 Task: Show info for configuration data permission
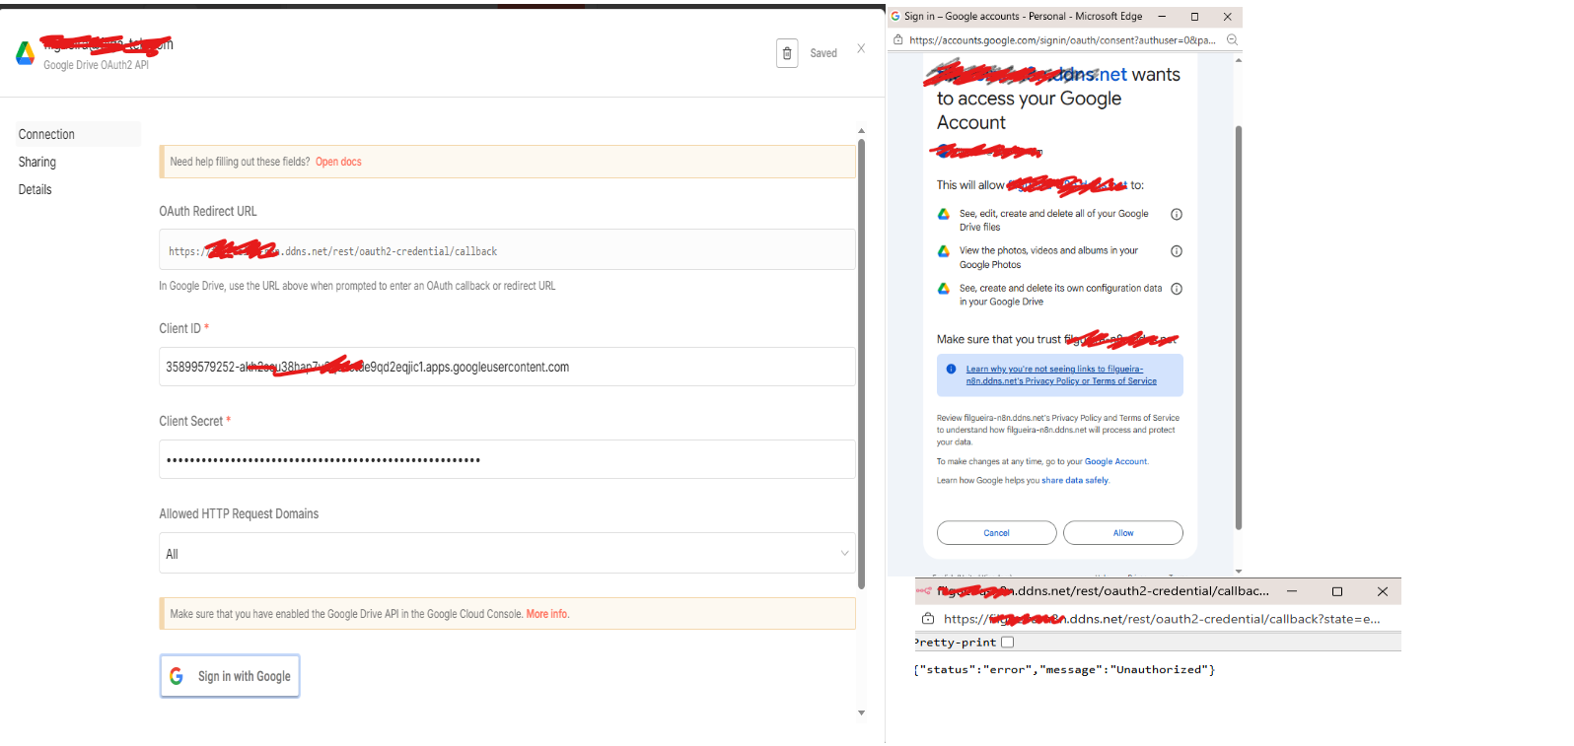[1177, 289]
